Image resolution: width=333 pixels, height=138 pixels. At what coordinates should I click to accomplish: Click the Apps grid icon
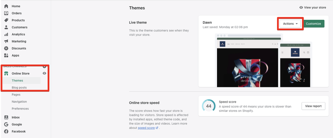pos(6,55)
